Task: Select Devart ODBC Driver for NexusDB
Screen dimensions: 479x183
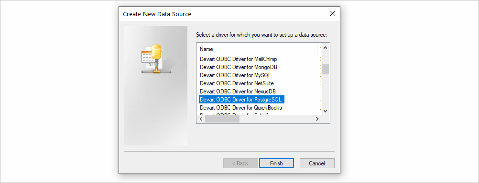Action: point(238,91)
